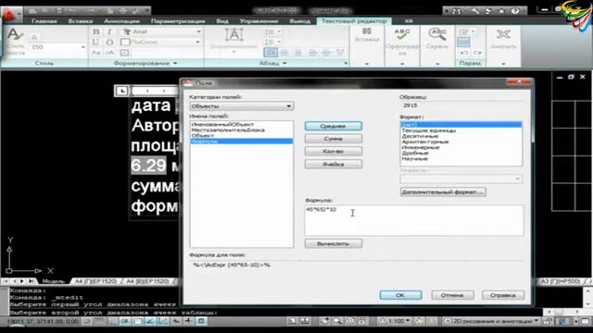Click inside the Формула input field
This screenshot has width=593, height=333.
tap(414, 221)
